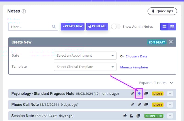Image resolution: width=184 pixels, height=121 pixels.
Task: Click Expand all notes
Action: [x=156, y=83]
